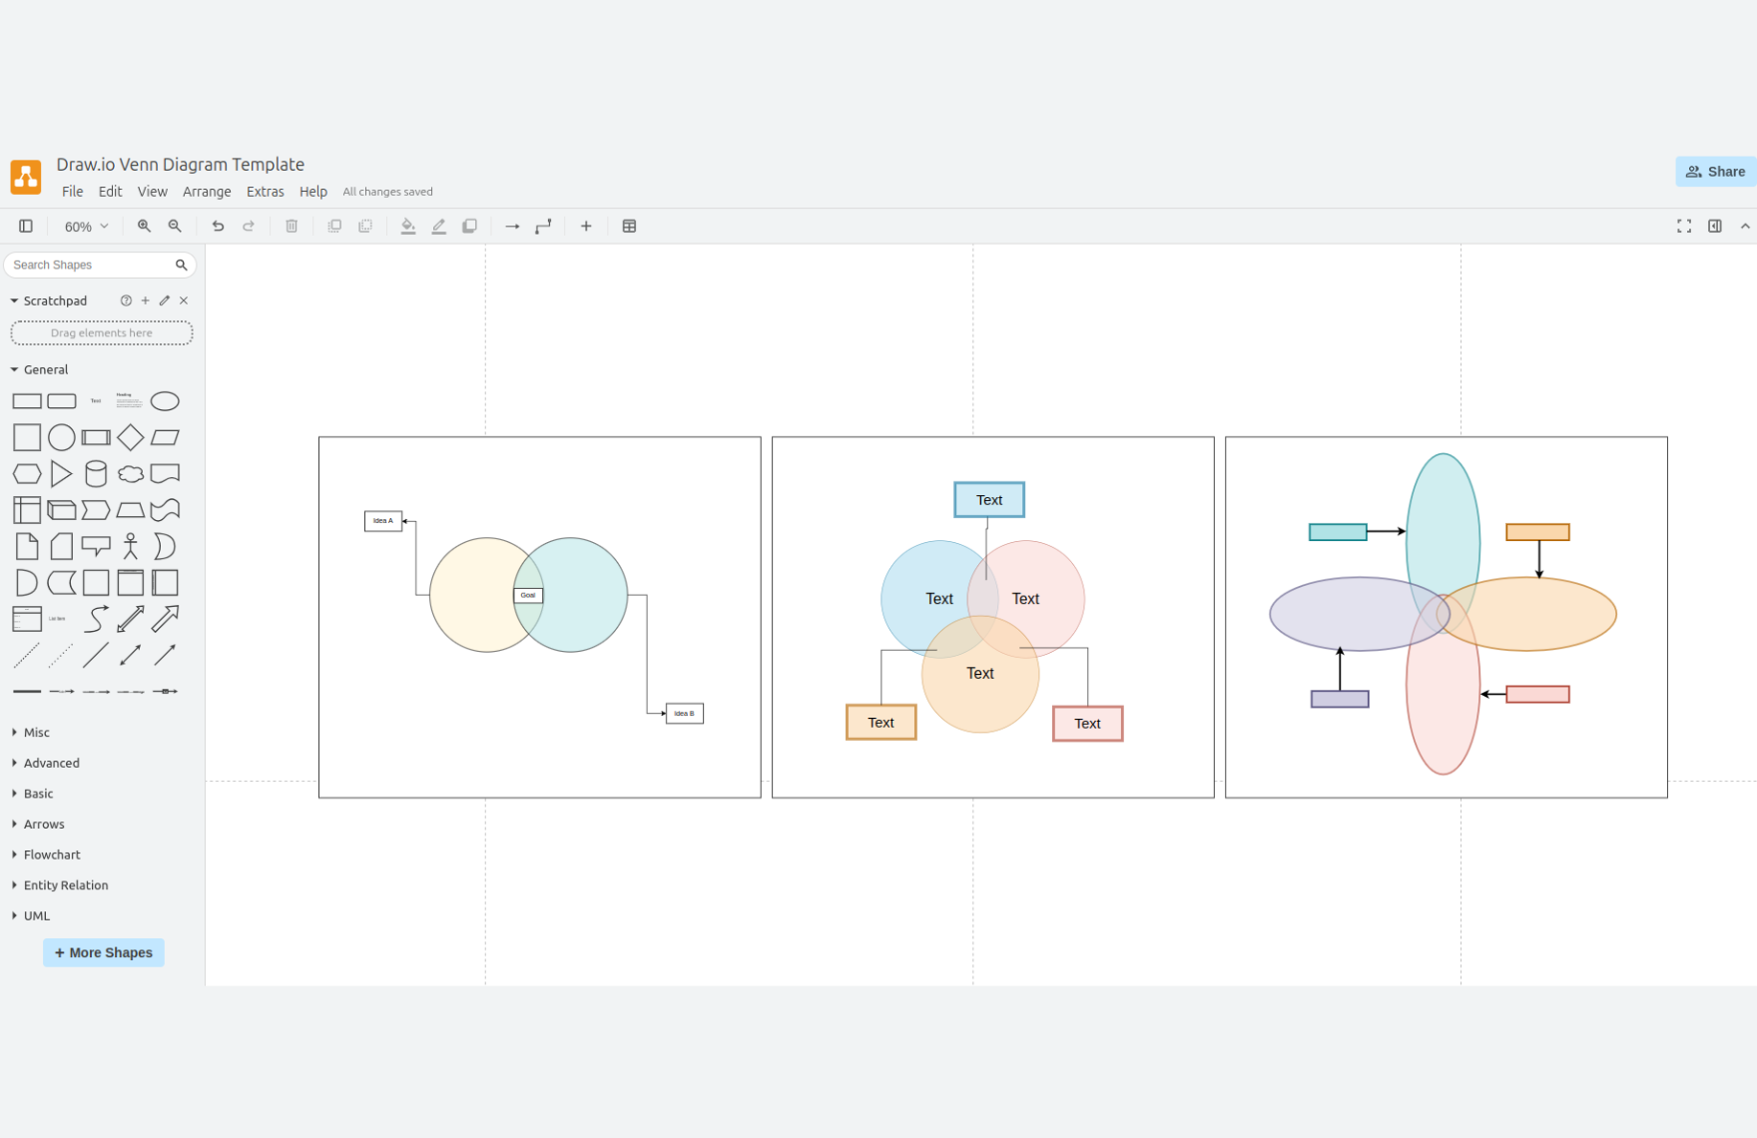Click the Drag elements here area

(102, 333)
